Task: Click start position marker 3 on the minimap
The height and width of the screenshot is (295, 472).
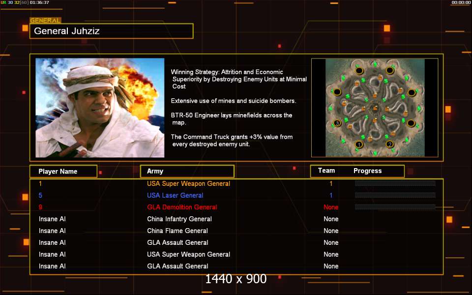Action: tap(337, 123)
